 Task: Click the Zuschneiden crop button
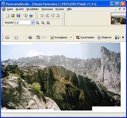(x=85, y=38)
